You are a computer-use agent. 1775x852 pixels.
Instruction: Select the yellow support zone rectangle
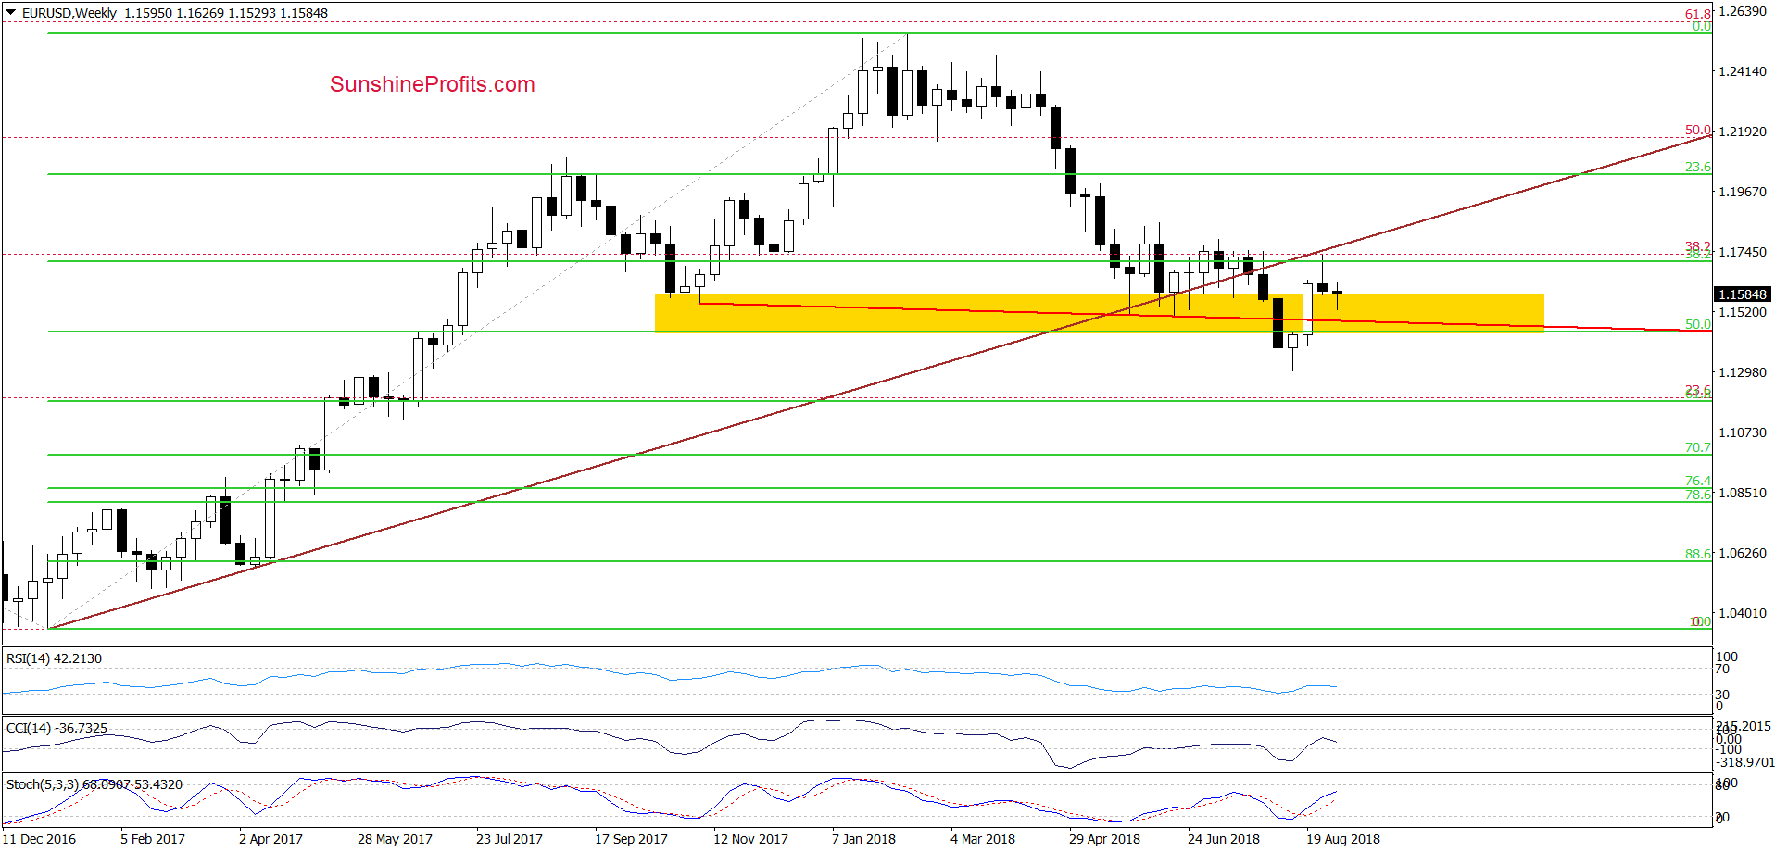click(1100, 313)
